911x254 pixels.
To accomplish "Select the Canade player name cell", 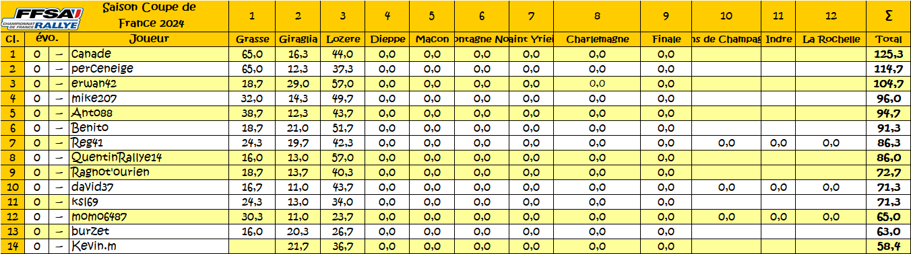I will click(x=148, y=54).
